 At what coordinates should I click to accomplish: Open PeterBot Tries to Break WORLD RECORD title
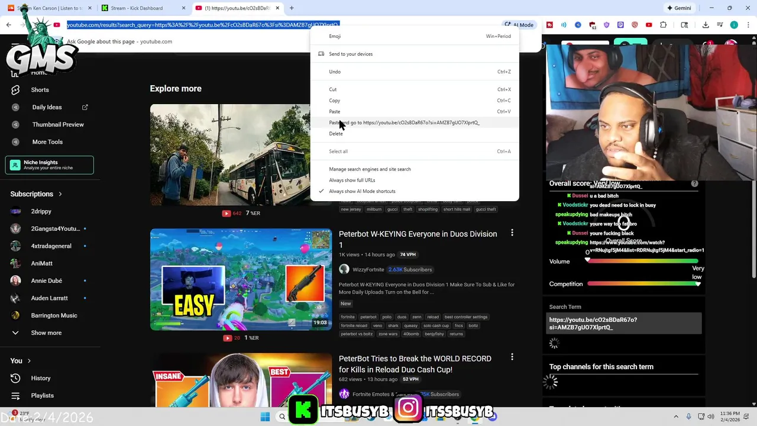(x=415, y=364)
